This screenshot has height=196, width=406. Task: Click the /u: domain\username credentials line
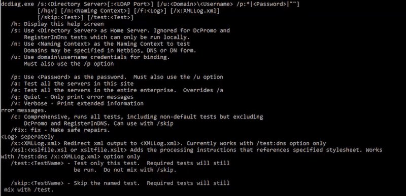pyautogui.click(x=90, y=57)
